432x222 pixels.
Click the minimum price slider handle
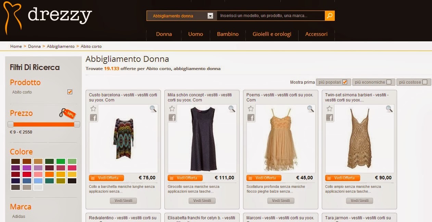point(11,124)
